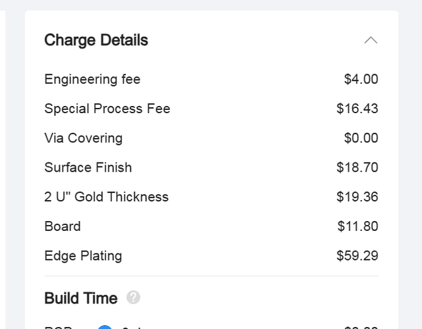The height and width of the screenshot is (329, 422).
Task: Click the Charge Details heading
Action: [x=96, y=40]
